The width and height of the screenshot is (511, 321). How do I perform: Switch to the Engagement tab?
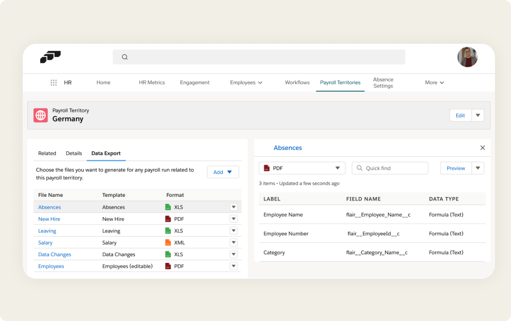coord(195,83)
